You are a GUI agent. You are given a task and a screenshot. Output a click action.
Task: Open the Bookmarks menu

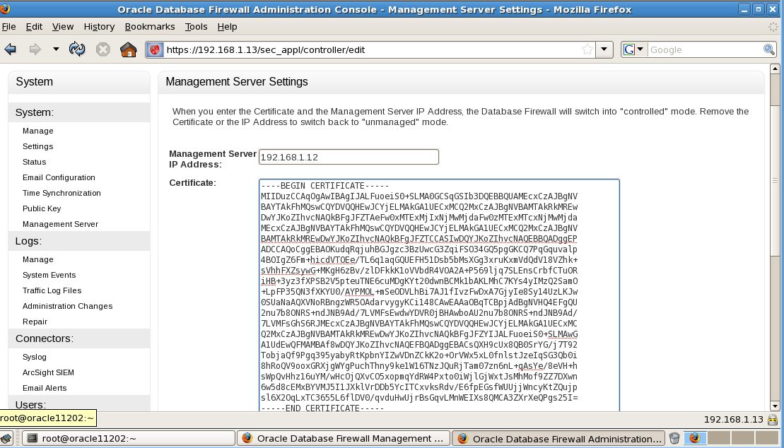150,27
